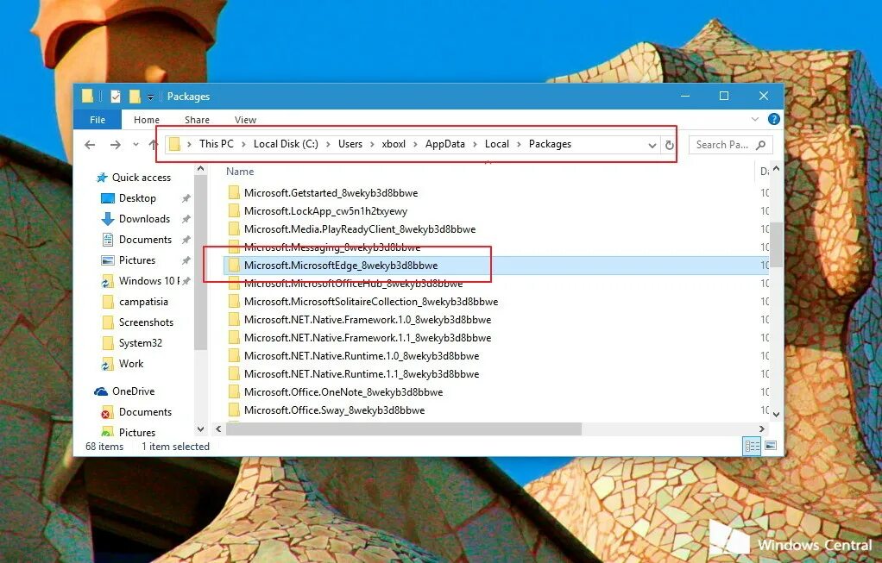Open the recent locations dropdown arrow

(x=135, y=145)
